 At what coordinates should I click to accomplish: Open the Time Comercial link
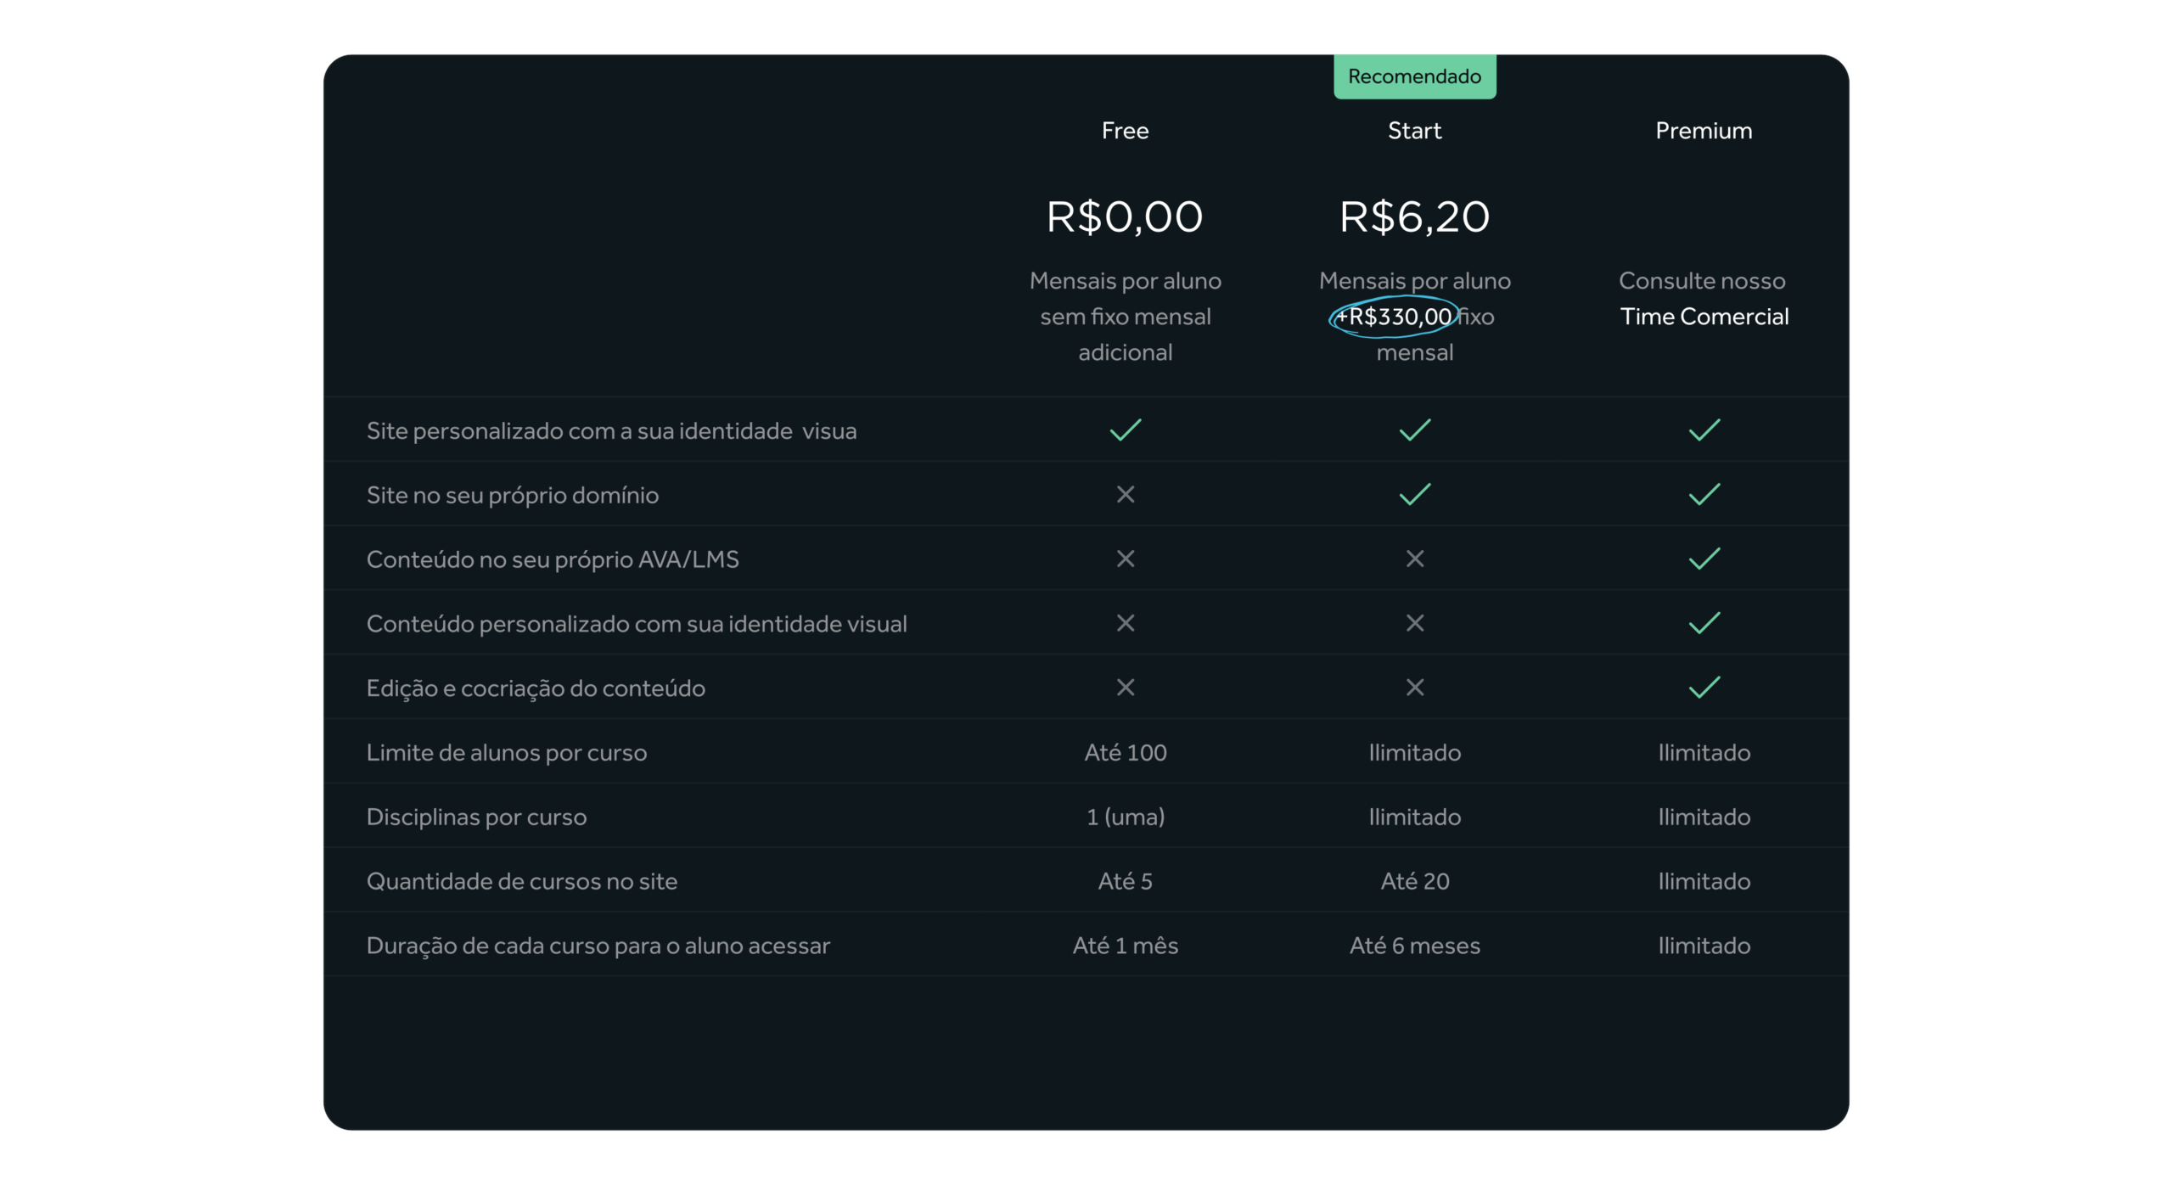pos(1704,317)
